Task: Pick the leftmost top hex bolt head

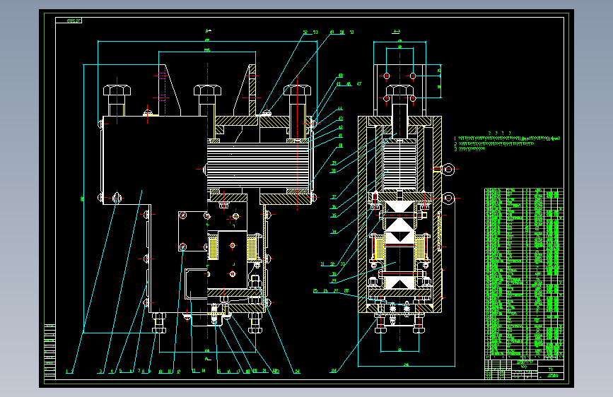Action: pyautogui.click(x=117, y=90)
